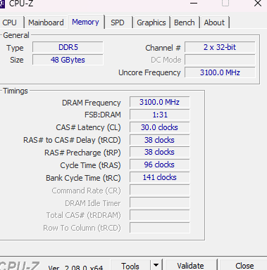Switch to the CPU tab
Screen dimensions: 267x270
[11, 22]
